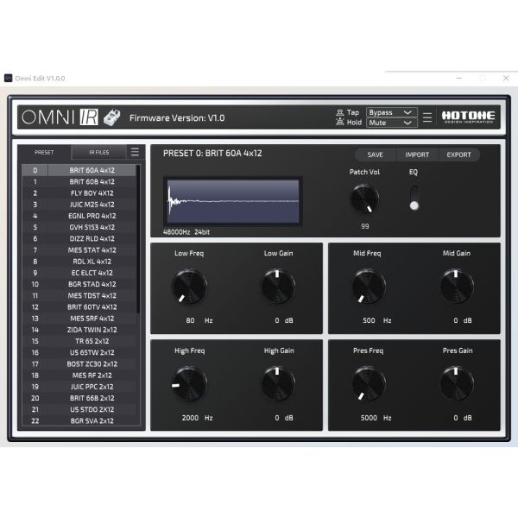Click the Mid Gain knob
Image resolution: width=518 pixels, height=518 pixels.
click(x=457, y=287)
